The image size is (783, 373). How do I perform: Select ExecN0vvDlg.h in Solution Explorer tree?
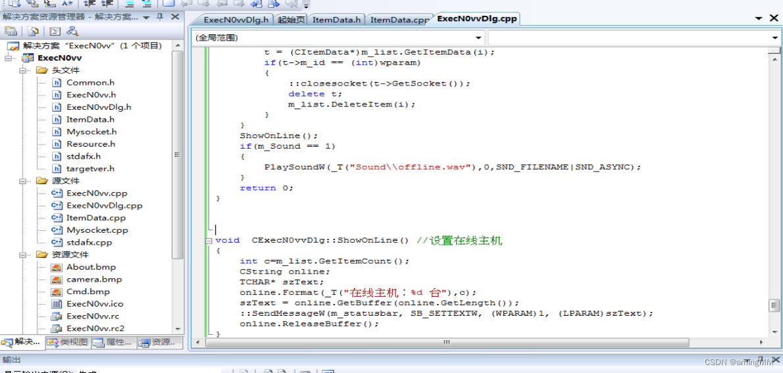(99, 107)
